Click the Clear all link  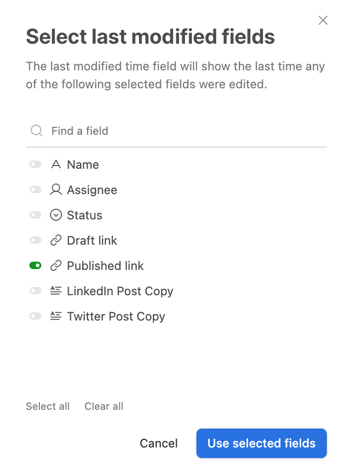104,406
